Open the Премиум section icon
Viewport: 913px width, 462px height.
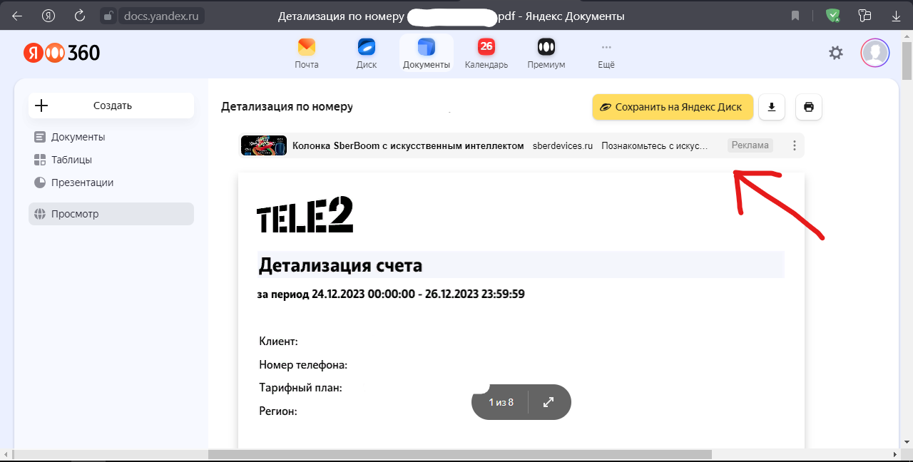click(x=546, y=48)
